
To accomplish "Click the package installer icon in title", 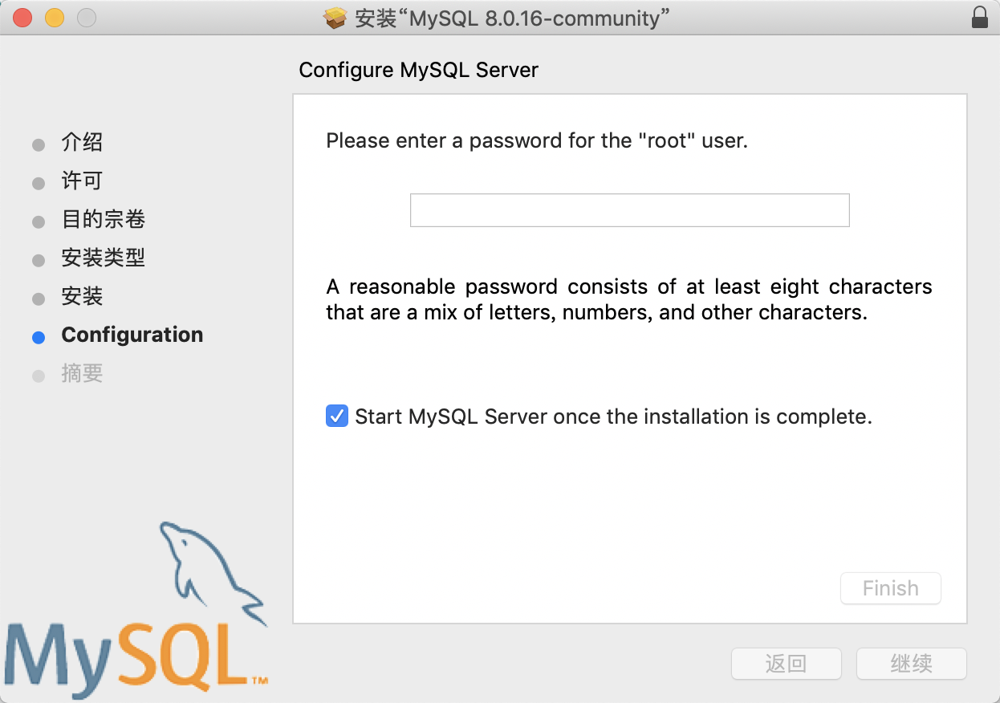I will [335, 18].
